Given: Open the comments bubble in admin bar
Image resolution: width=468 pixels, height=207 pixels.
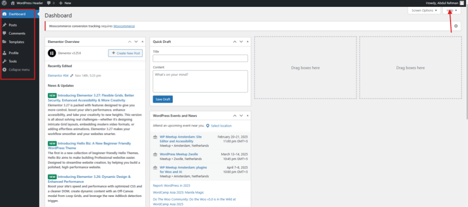Looking at the screenshot, I should (x=50, y=3).
